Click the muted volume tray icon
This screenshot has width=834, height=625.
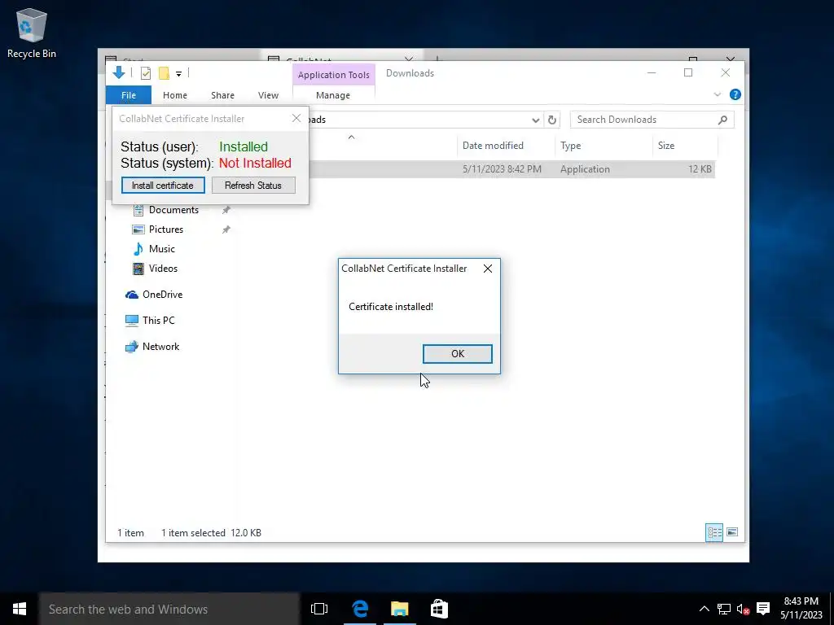pos(744,609)
